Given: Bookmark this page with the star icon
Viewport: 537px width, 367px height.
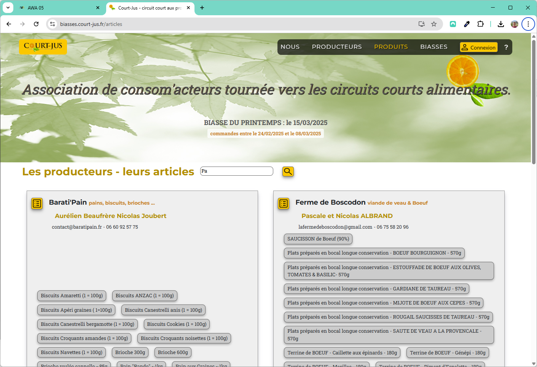Looking at the screenshot, I should pos(434,24).
